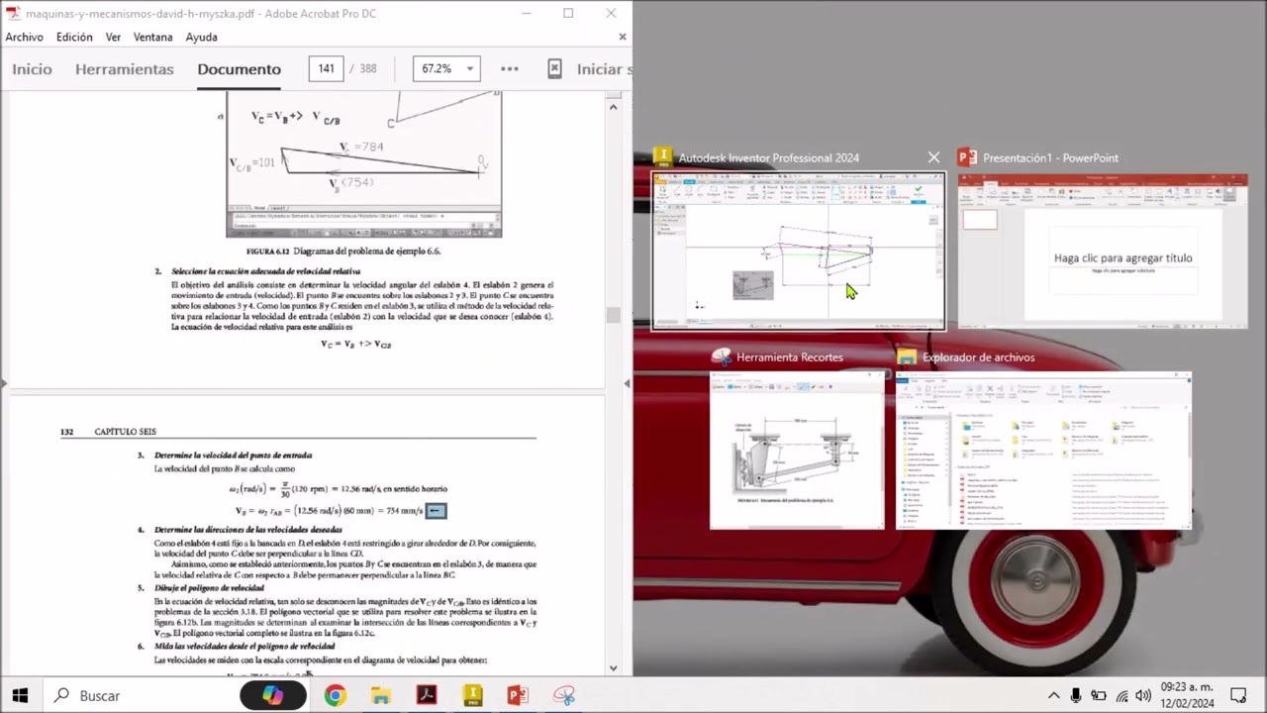Open the Archivo menu in Acrobat
The width and height of the screenshot is (1267, 713).
(x=24, y=37)
